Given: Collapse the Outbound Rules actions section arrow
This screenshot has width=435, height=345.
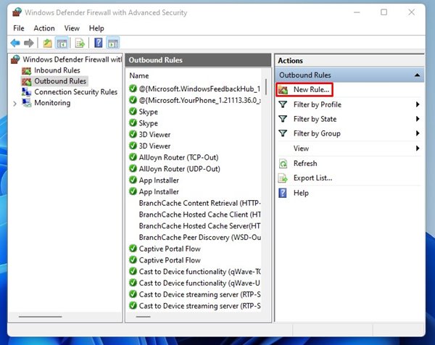Looking at the screenshot, I should (417, 75).
